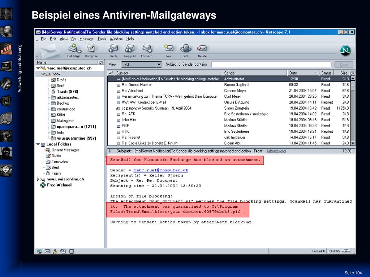Go to Next unread message
This screenshot has height=277, width=370.
[x=169, y=50]
